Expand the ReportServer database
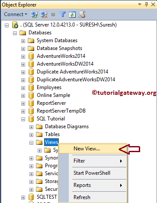The image size is (157, 203). tap(23, 104)
